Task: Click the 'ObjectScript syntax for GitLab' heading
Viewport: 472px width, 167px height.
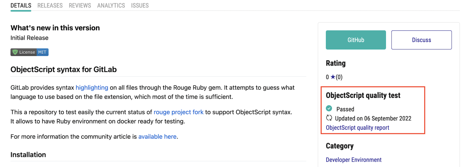Action: coord(63,70)
